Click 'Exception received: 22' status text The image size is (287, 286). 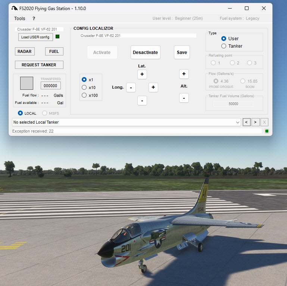click(33, 131)
